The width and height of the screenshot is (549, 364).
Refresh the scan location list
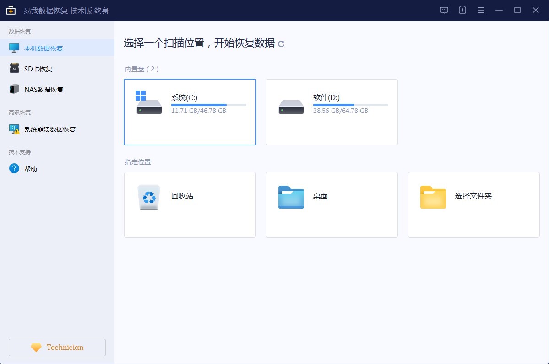point(282,44)
